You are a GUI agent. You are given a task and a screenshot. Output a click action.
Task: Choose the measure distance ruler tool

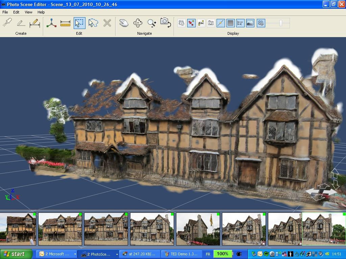coord(65,23)
